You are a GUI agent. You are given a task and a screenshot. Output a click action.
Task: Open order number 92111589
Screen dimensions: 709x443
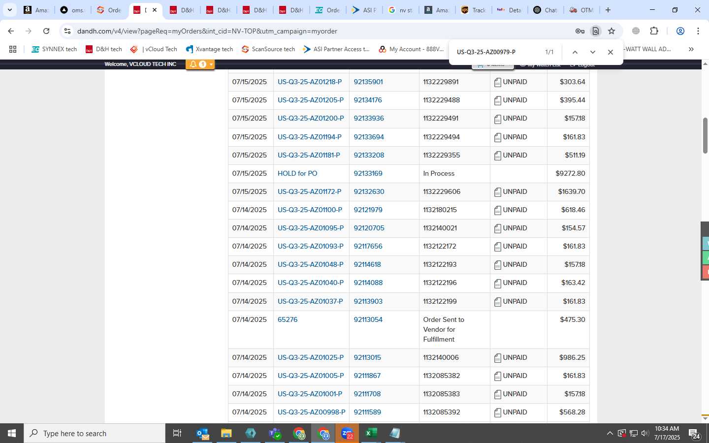[367, 412]
